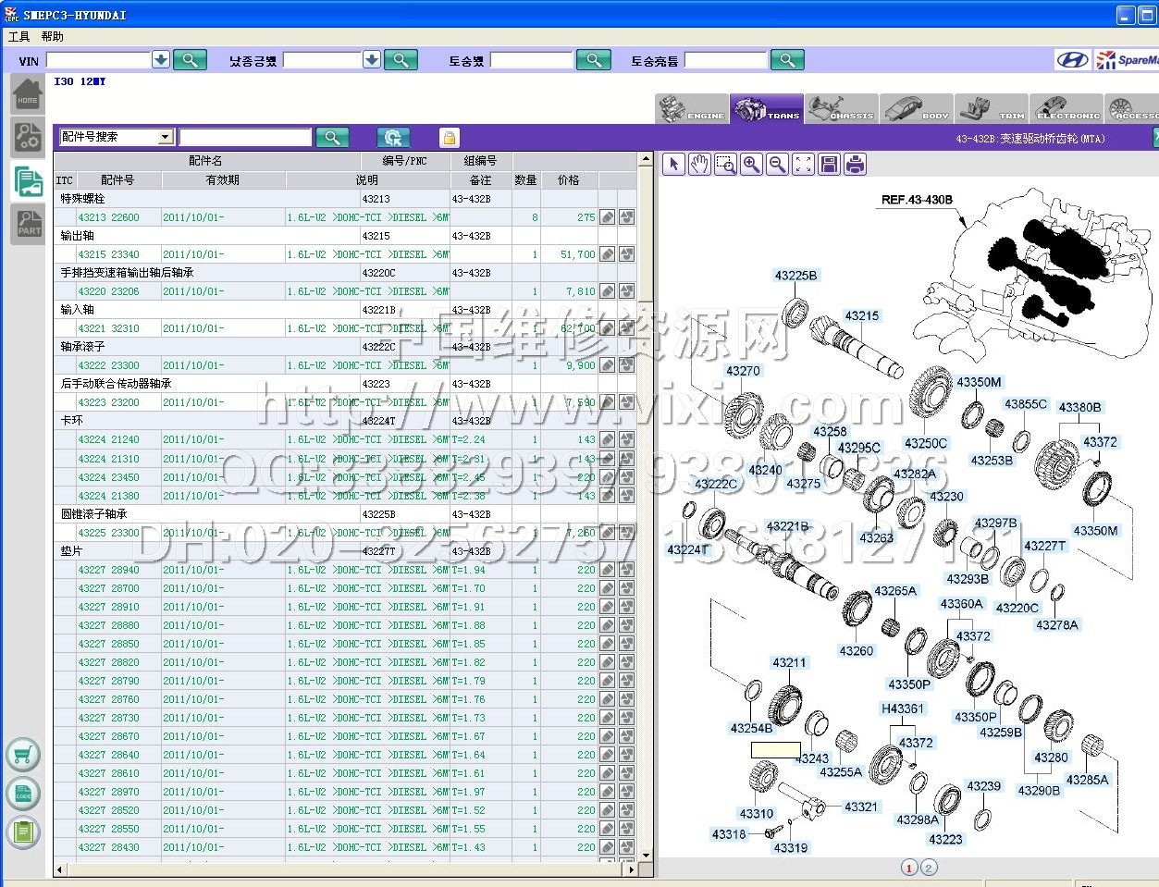The image size is (1159, 887).
Task: Print the diagram using the printer icon
Action: [x=856, y=165]
